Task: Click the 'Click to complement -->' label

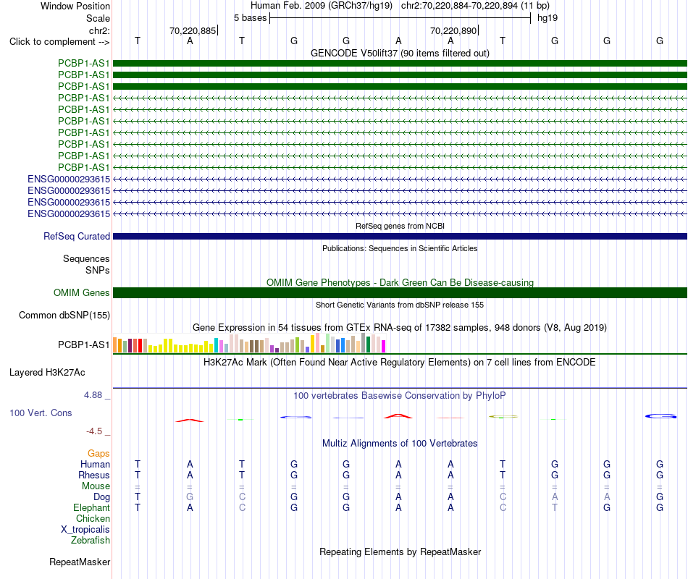Action: [x=59, y=42]
